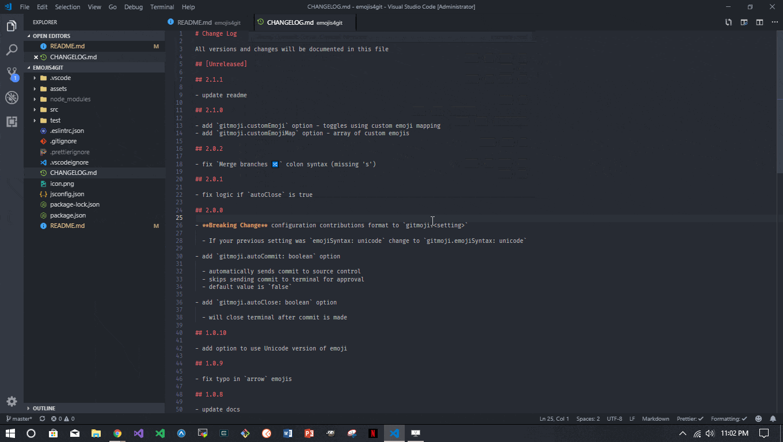Click the feedback smiley in status bar

click(758, 419)
